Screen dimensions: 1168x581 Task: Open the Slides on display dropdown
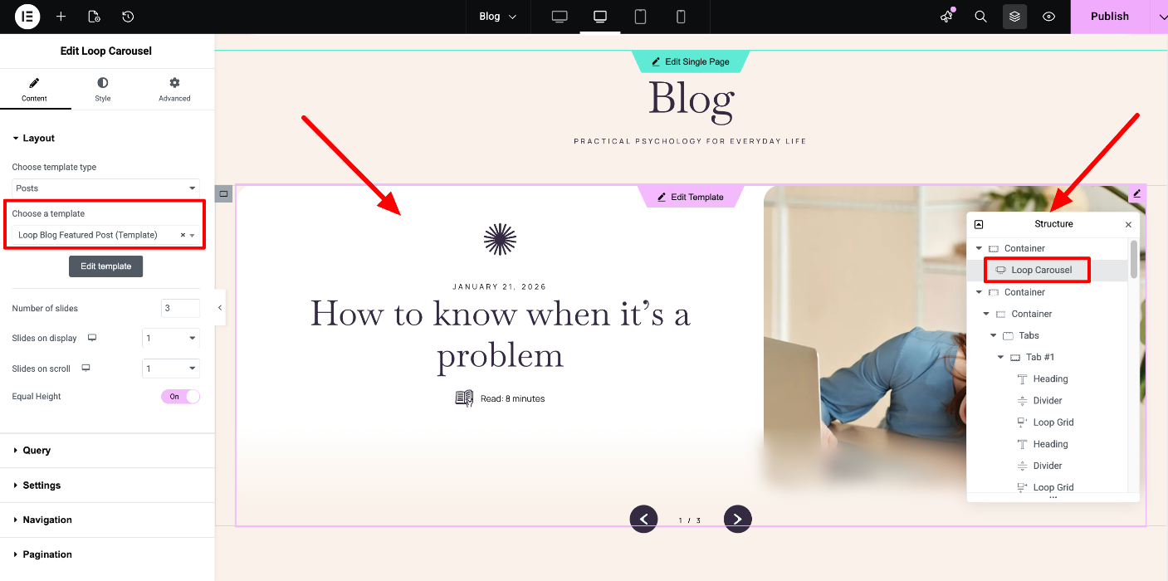(171, 339)
